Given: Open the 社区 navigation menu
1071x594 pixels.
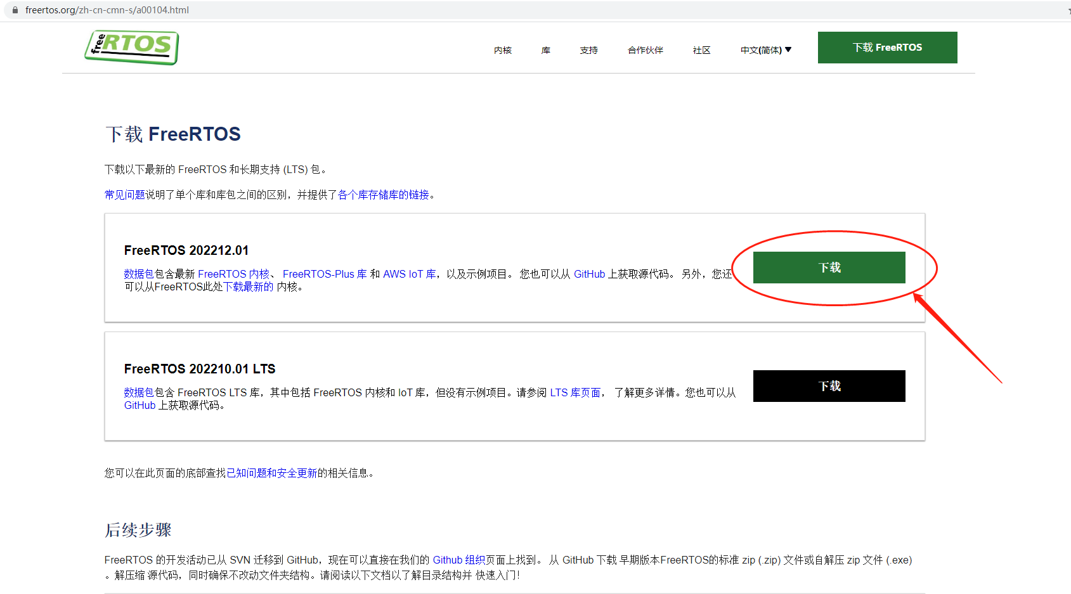Looking at the screenshot, I should [x=702, y=50].
